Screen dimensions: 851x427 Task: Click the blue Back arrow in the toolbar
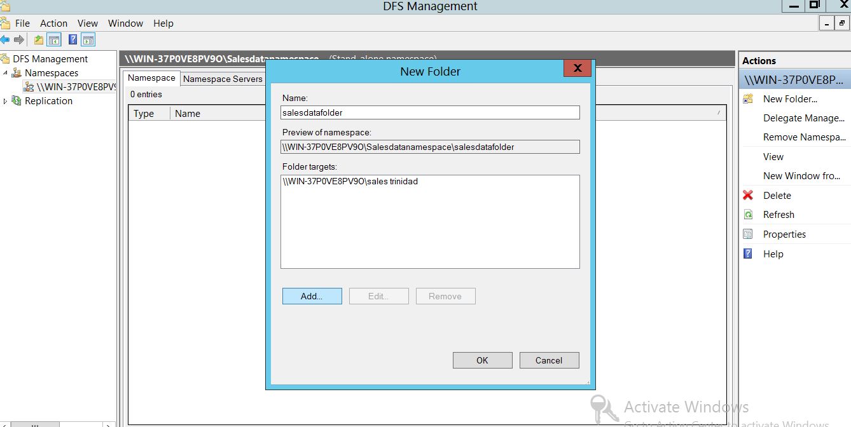click(5, 40)
